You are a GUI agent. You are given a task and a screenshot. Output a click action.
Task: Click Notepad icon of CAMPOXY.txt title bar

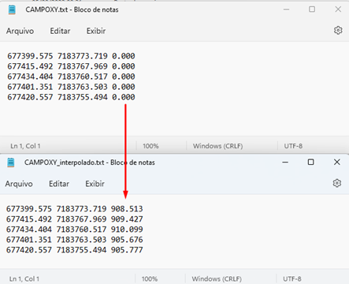pos(12,9)
